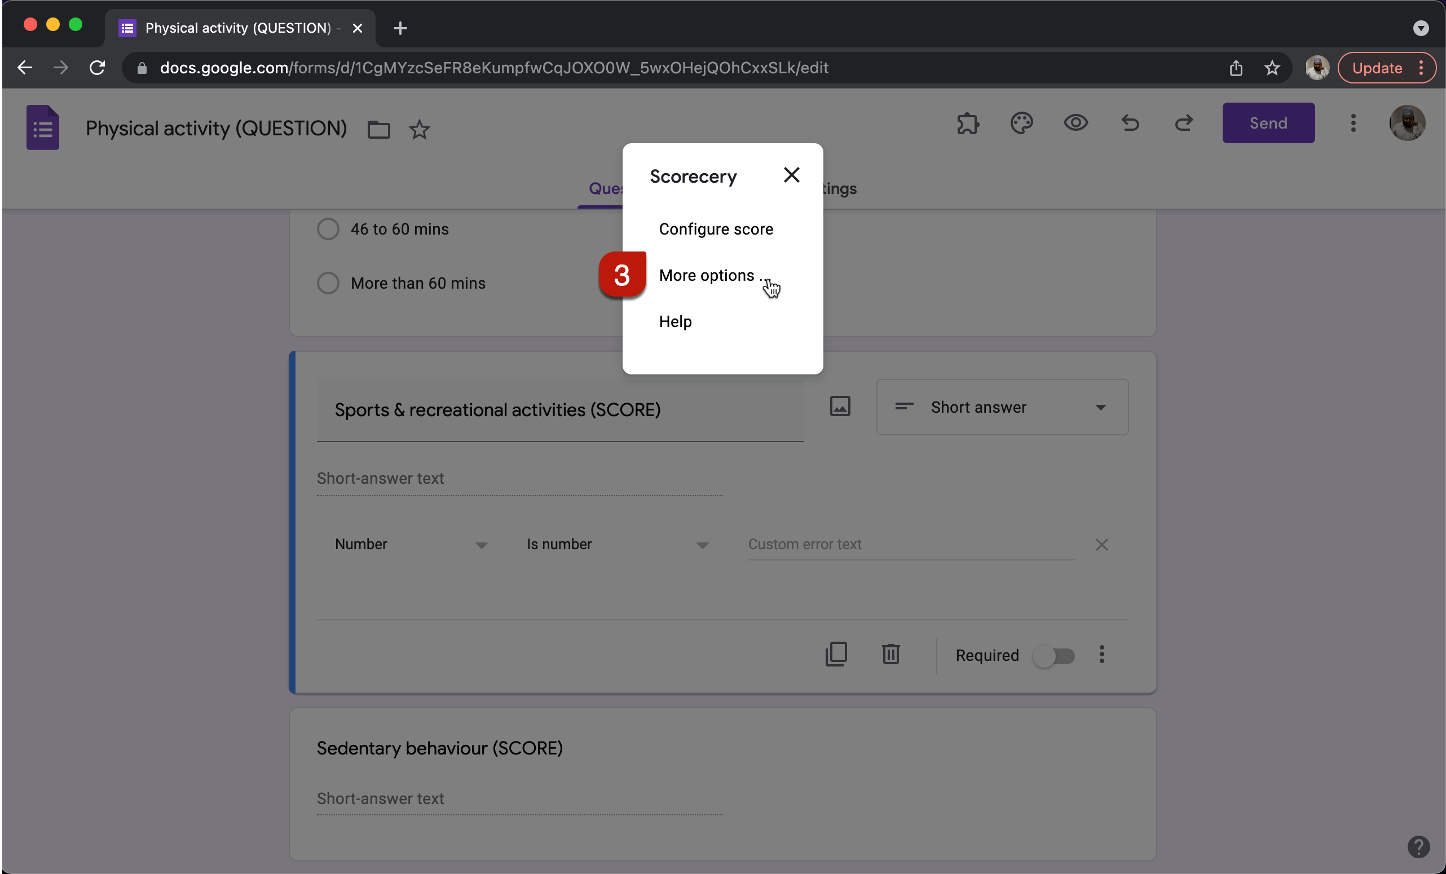This screenshot has height=874, width=1446.
Task: Click the undo arrow icon
Action: pyautogui.click(x=1130, y=123)
